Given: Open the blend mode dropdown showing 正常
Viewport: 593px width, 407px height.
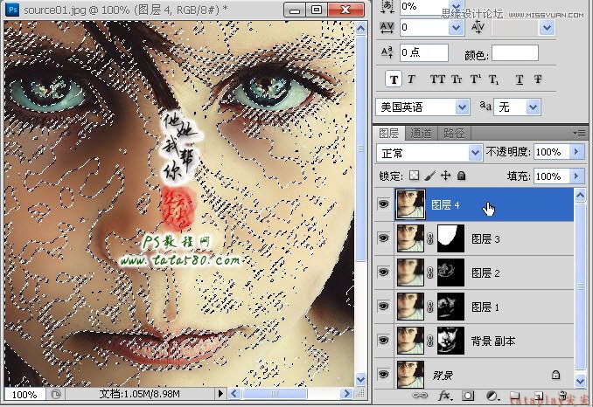Looking at the screenshot, I should [429, 152].
